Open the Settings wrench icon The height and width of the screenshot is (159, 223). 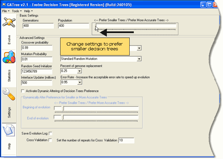pos(9,94)
